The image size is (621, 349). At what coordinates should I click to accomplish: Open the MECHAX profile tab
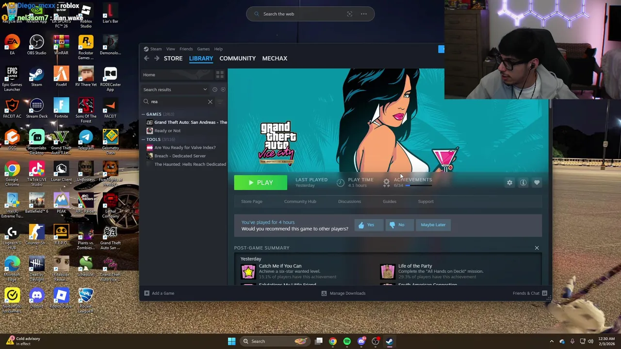(x=275, y=58)
